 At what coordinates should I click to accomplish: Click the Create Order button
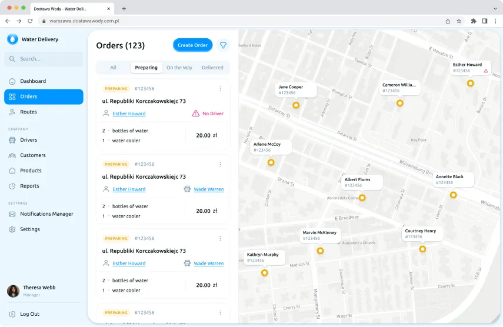click(x=192, y=45)
